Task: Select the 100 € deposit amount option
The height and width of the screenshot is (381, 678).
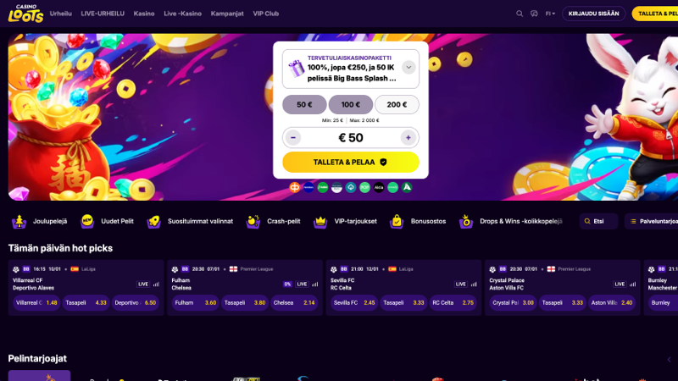Action: coord(351,104)
